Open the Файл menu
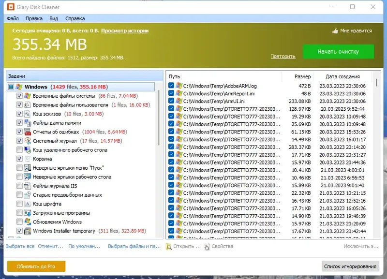The width and height of the screenshot is (387, 279). click(13, 18)
